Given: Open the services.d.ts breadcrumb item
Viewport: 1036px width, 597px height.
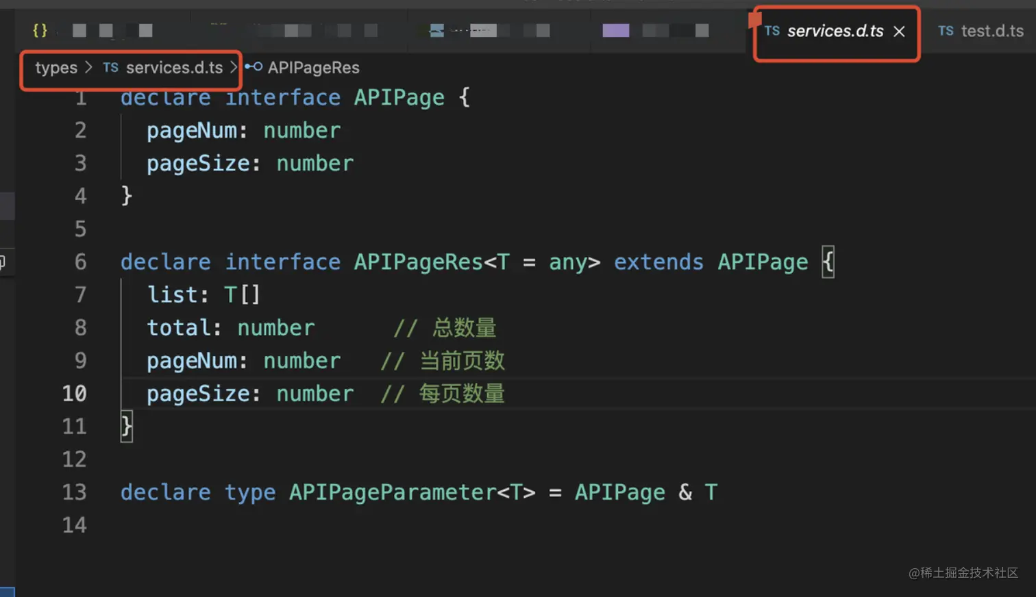Looking at the screenshot, I should 163,68.
